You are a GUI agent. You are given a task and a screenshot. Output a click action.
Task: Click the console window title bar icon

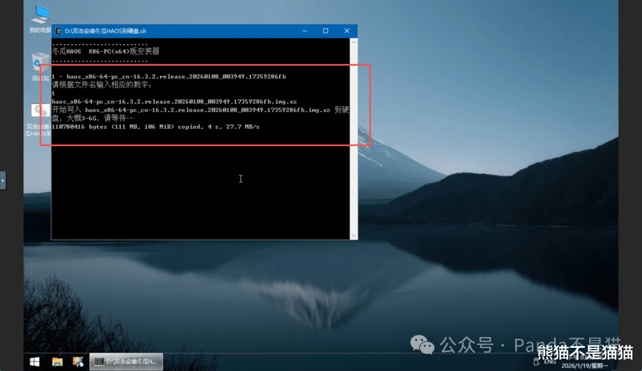coord(59,31)
